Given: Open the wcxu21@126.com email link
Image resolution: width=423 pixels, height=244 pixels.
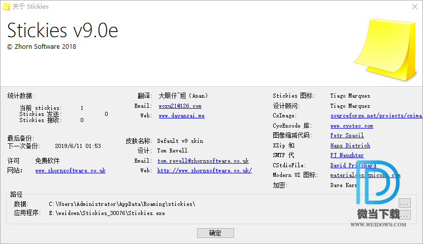Looking at the screenshot, I should tap(180, 106).
